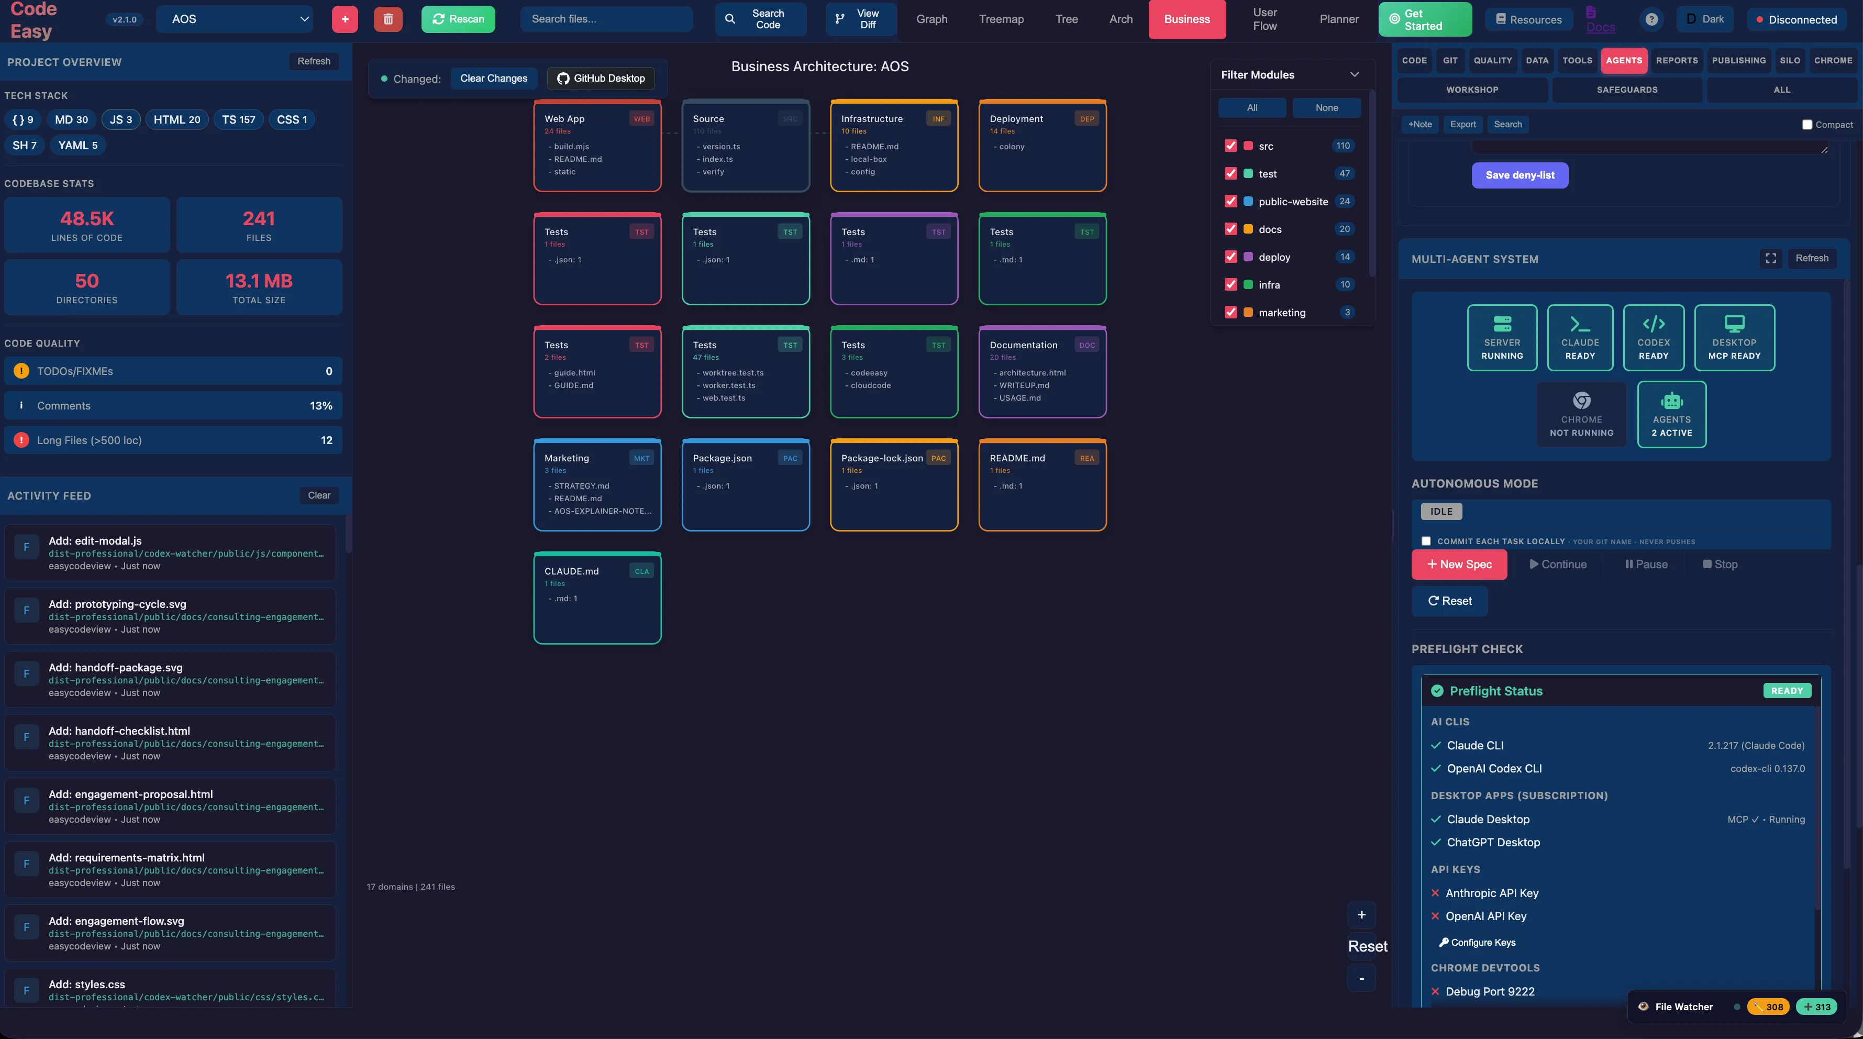Click the File Watcher eye icon
The height and width of the screenshot is (1039, 1863).
[1643, 1007]
